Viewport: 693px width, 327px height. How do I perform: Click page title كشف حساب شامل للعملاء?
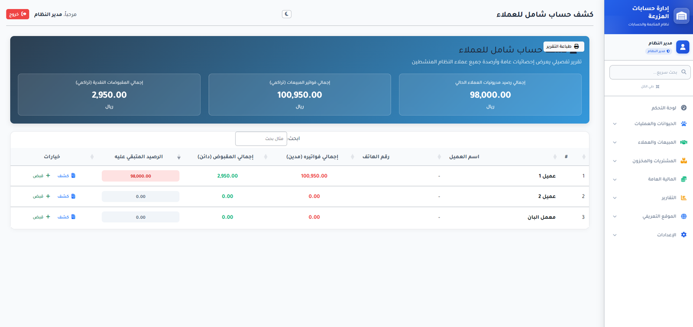pos(545,14)
